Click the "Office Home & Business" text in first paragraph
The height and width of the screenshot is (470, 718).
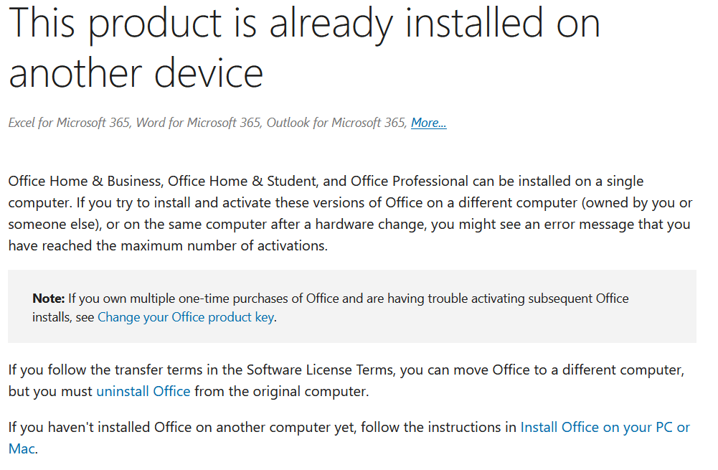click(x=85, y=181)
